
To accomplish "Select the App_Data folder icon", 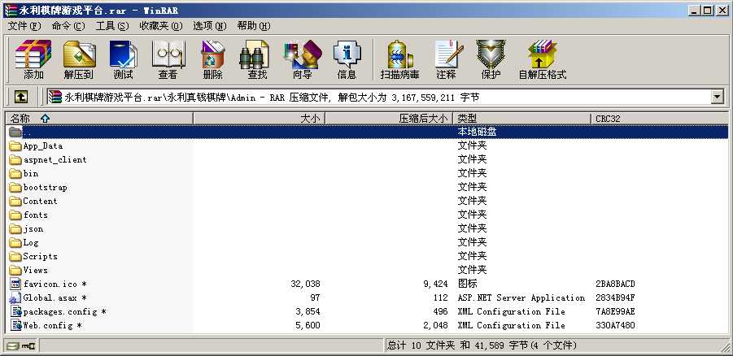I will pyautogui.click(x=15, y=145).
